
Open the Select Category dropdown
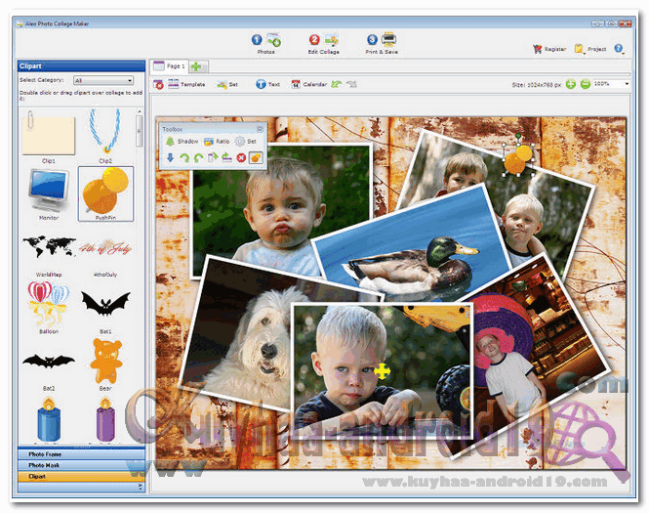103,80
